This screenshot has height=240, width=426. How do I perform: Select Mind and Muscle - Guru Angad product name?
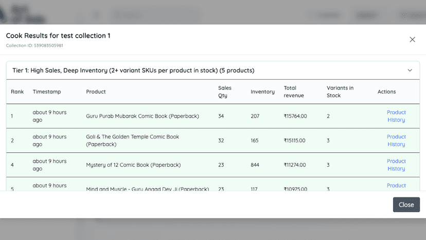(148, 188)
